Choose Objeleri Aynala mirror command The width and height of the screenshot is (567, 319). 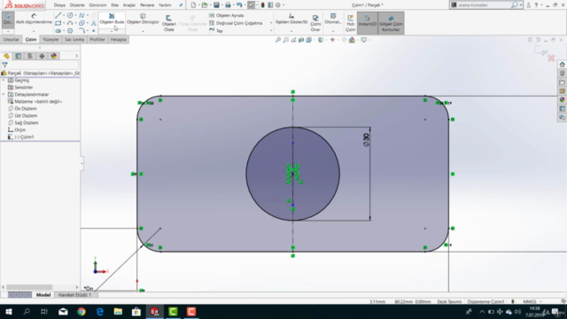click(x=226, y=15)
